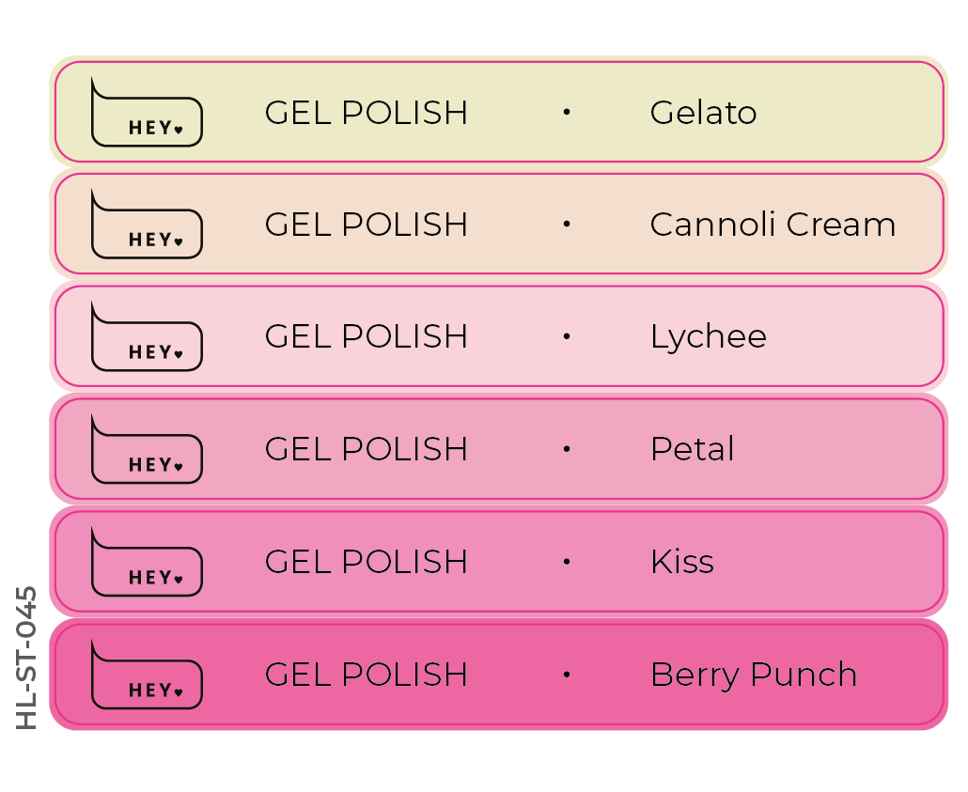
Task: Click the Lychee color name text
Action: point(708,337)
